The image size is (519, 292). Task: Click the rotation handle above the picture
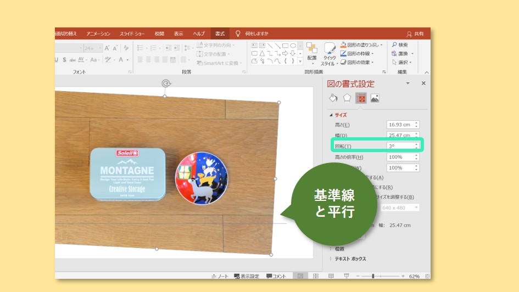[x=166, y=83]
